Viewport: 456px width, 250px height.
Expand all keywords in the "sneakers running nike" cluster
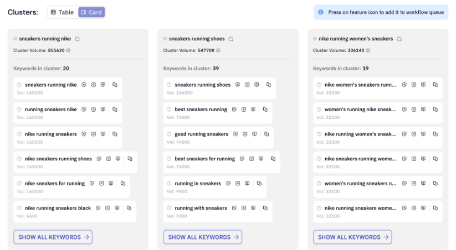tap(53, 237)
